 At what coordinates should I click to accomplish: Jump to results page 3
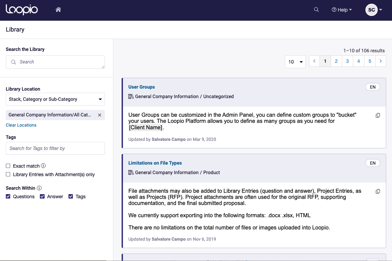pyautogui.click(x=347, y=61)
